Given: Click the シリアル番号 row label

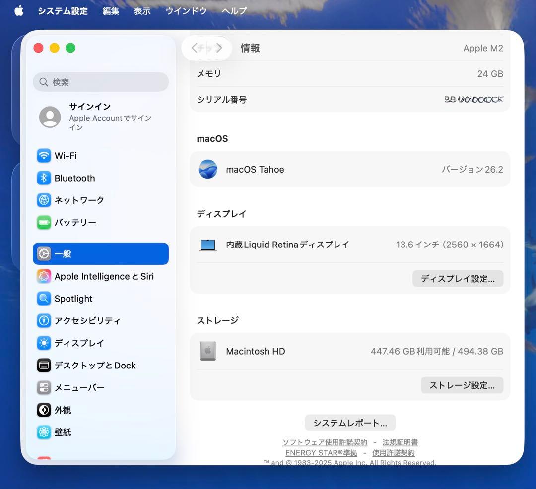Looking at the screenshot, I should tap(222, 100).
